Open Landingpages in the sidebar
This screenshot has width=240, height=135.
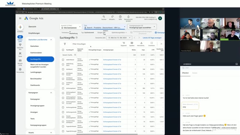coord(36,72)
